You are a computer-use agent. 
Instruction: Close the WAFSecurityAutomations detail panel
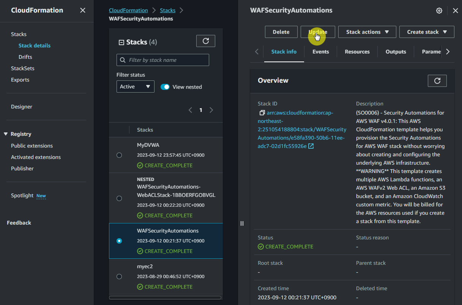[456, 11]
